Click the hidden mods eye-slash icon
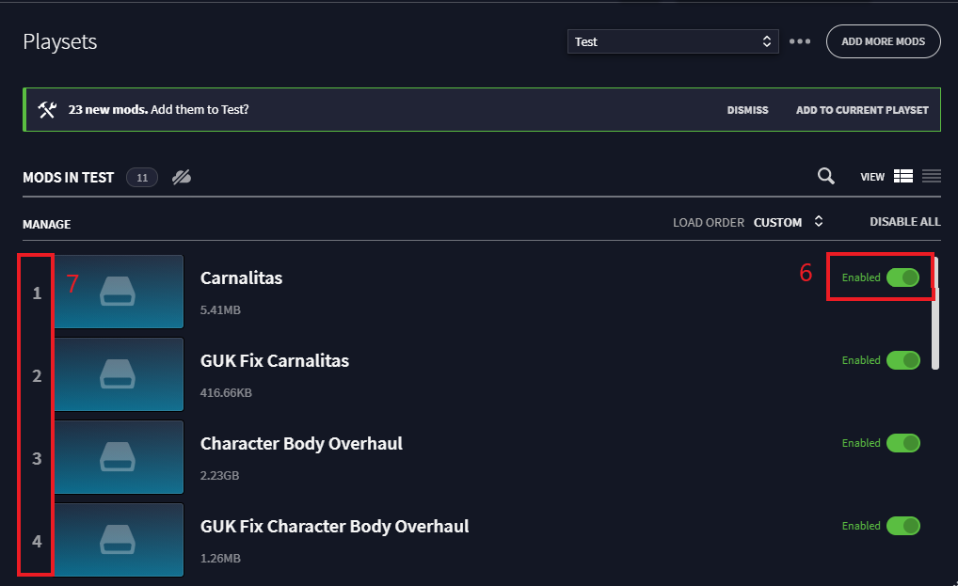The image size is (958, 586). pos(182,177)
